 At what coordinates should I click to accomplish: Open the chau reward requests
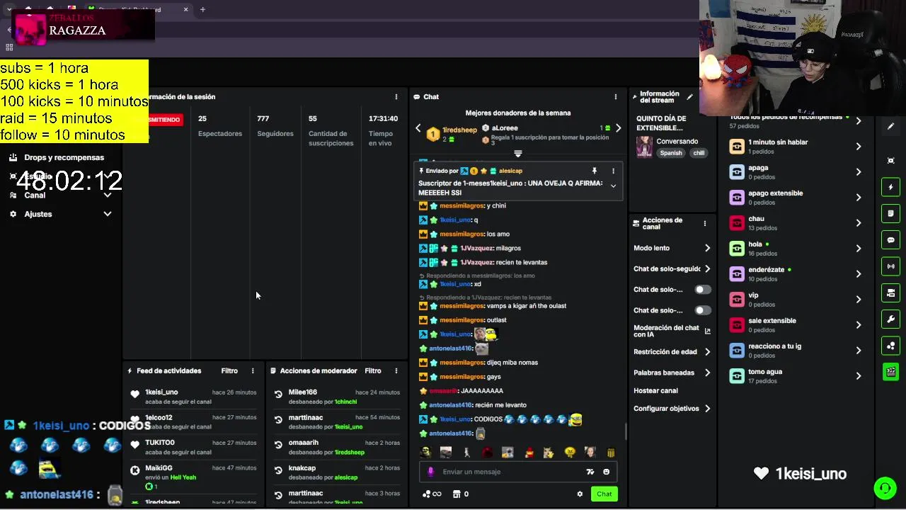[x=796, y=223]
